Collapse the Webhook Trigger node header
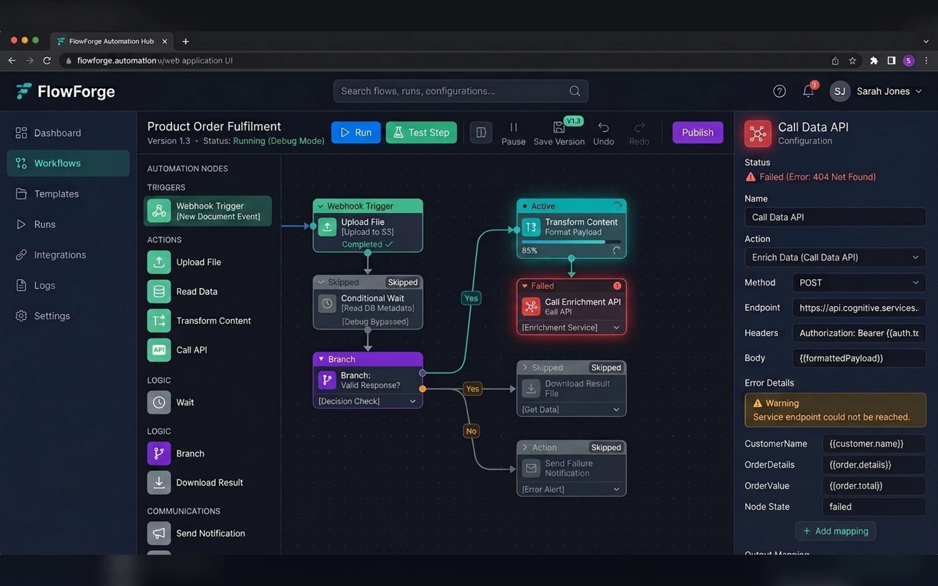 click(x=321, y=206)
